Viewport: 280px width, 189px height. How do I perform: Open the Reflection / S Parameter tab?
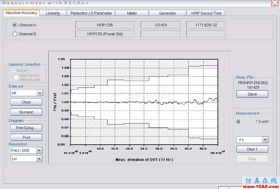pos(91,13)
